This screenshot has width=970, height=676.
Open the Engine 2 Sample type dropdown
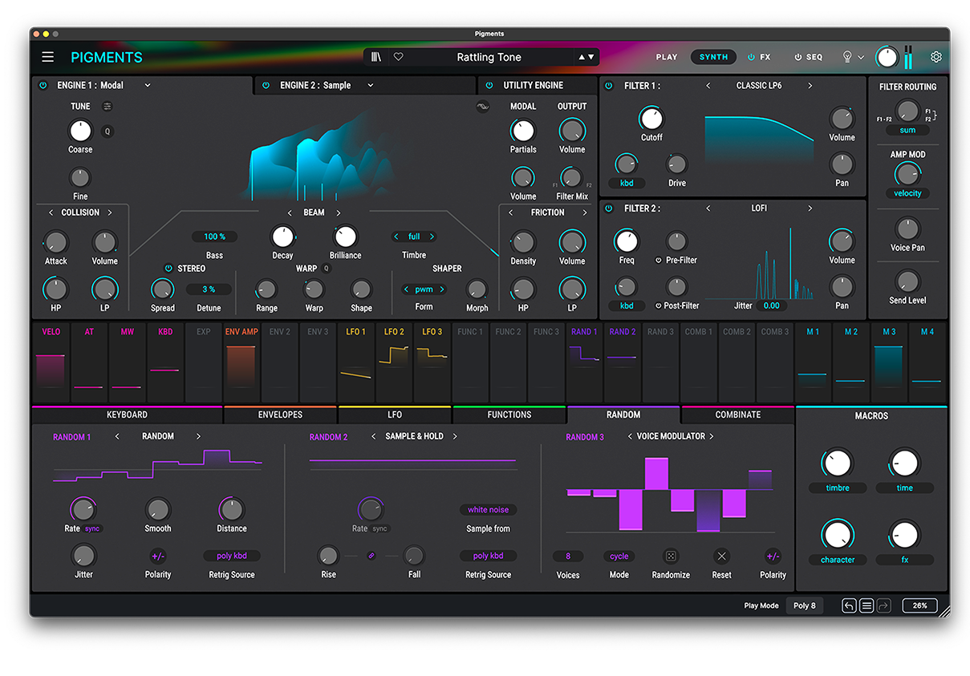pos(370,85)
